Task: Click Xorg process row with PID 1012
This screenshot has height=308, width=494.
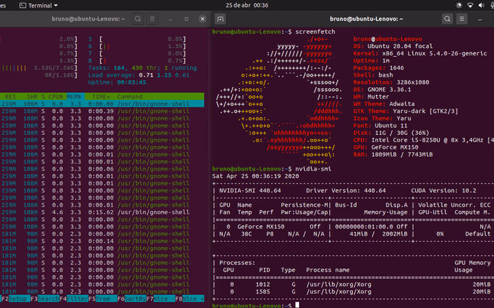Action: pos(353,285)
